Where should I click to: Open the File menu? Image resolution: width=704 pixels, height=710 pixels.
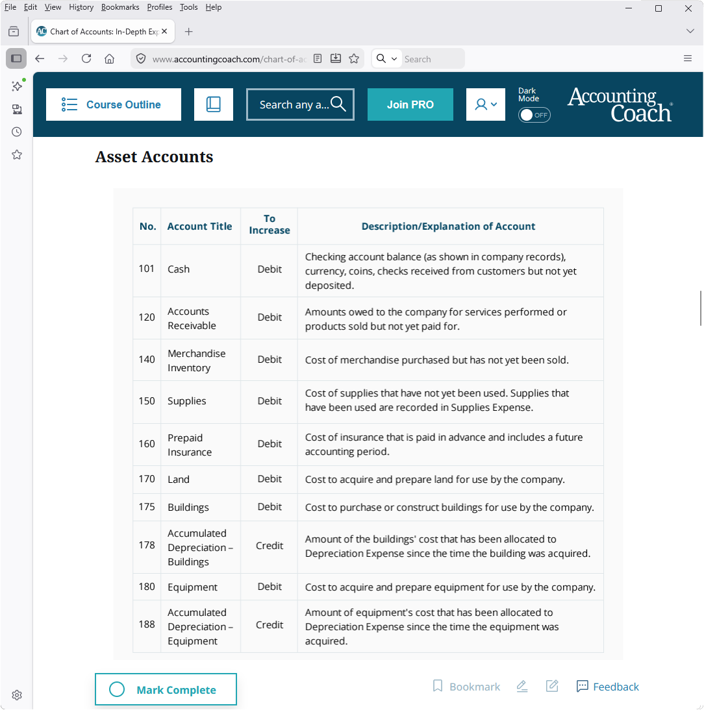pos(10,7)
